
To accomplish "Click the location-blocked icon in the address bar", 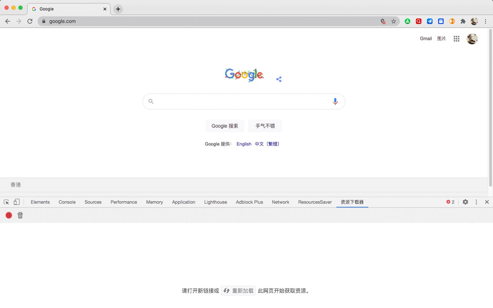I will point(383,22).
